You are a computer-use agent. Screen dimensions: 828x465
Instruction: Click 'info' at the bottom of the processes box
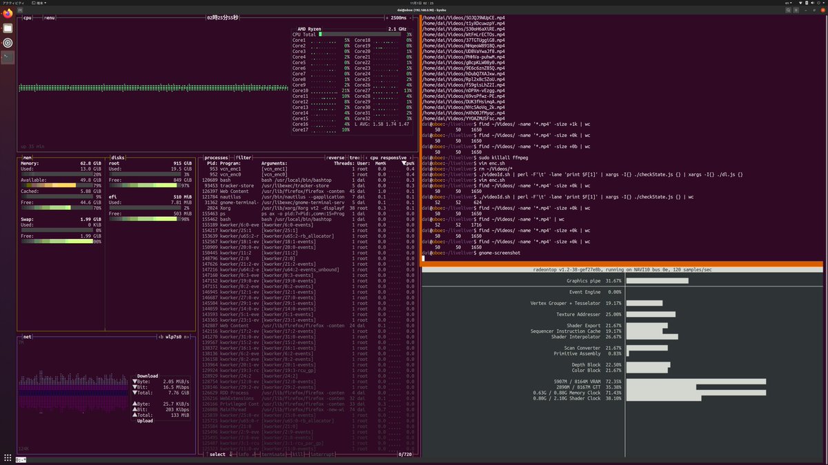click(x=244, y=454)
